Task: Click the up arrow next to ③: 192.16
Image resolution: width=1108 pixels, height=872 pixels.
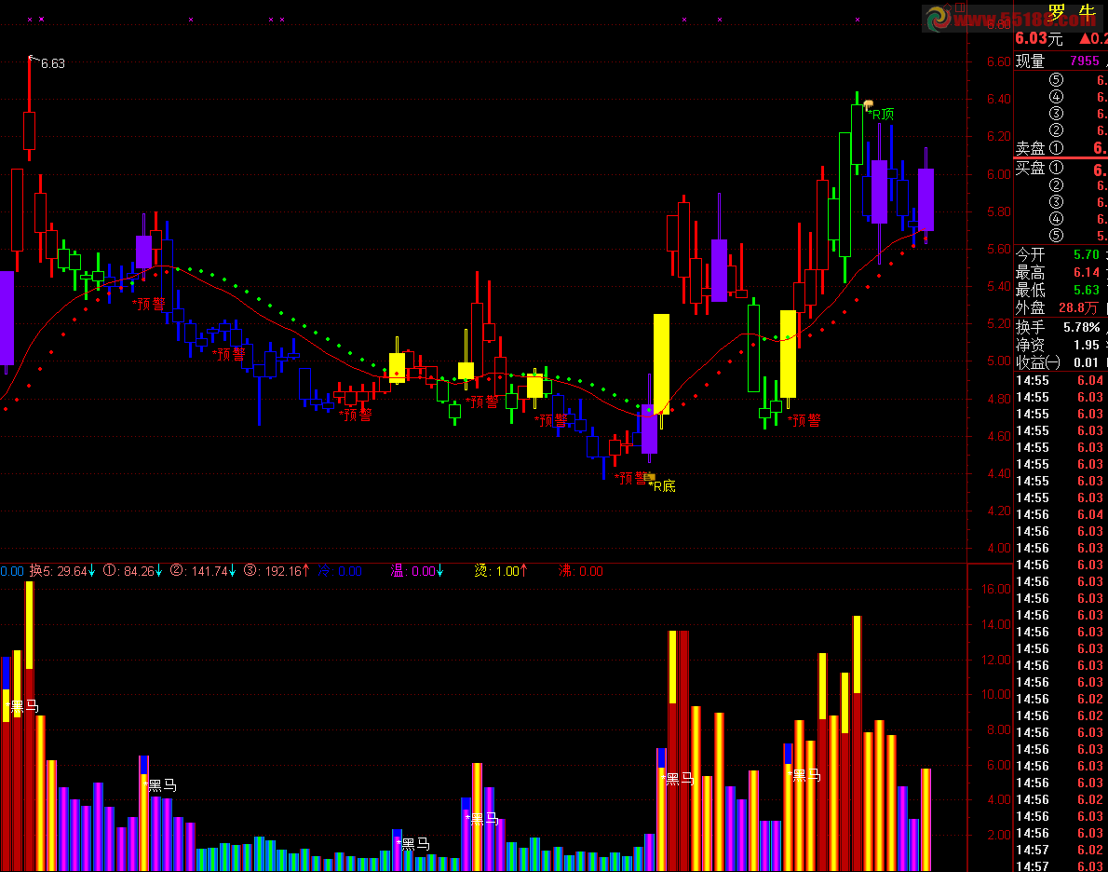Action: click(x=305, y=571)
